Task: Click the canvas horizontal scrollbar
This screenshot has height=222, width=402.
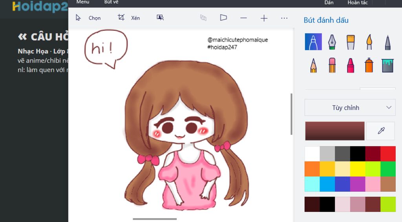Action: tap(155, 219)
